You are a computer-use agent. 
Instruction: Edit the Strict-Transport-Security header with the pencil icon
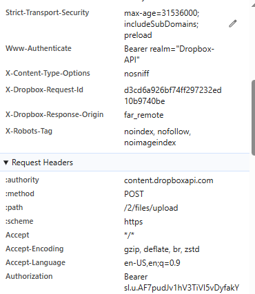pyautogui.click(x=233, y=24)
